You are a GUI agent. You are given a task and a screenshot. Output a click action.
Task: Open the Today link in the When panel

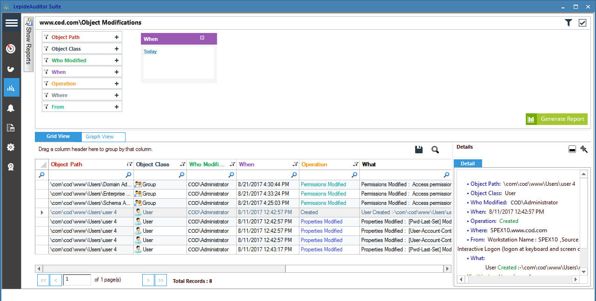pos(150,51)
